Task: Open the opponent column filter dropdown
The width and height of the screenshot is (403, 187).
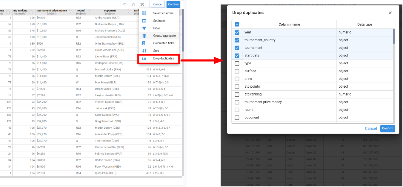Action: pyautogui.click(x=128, y=12)
